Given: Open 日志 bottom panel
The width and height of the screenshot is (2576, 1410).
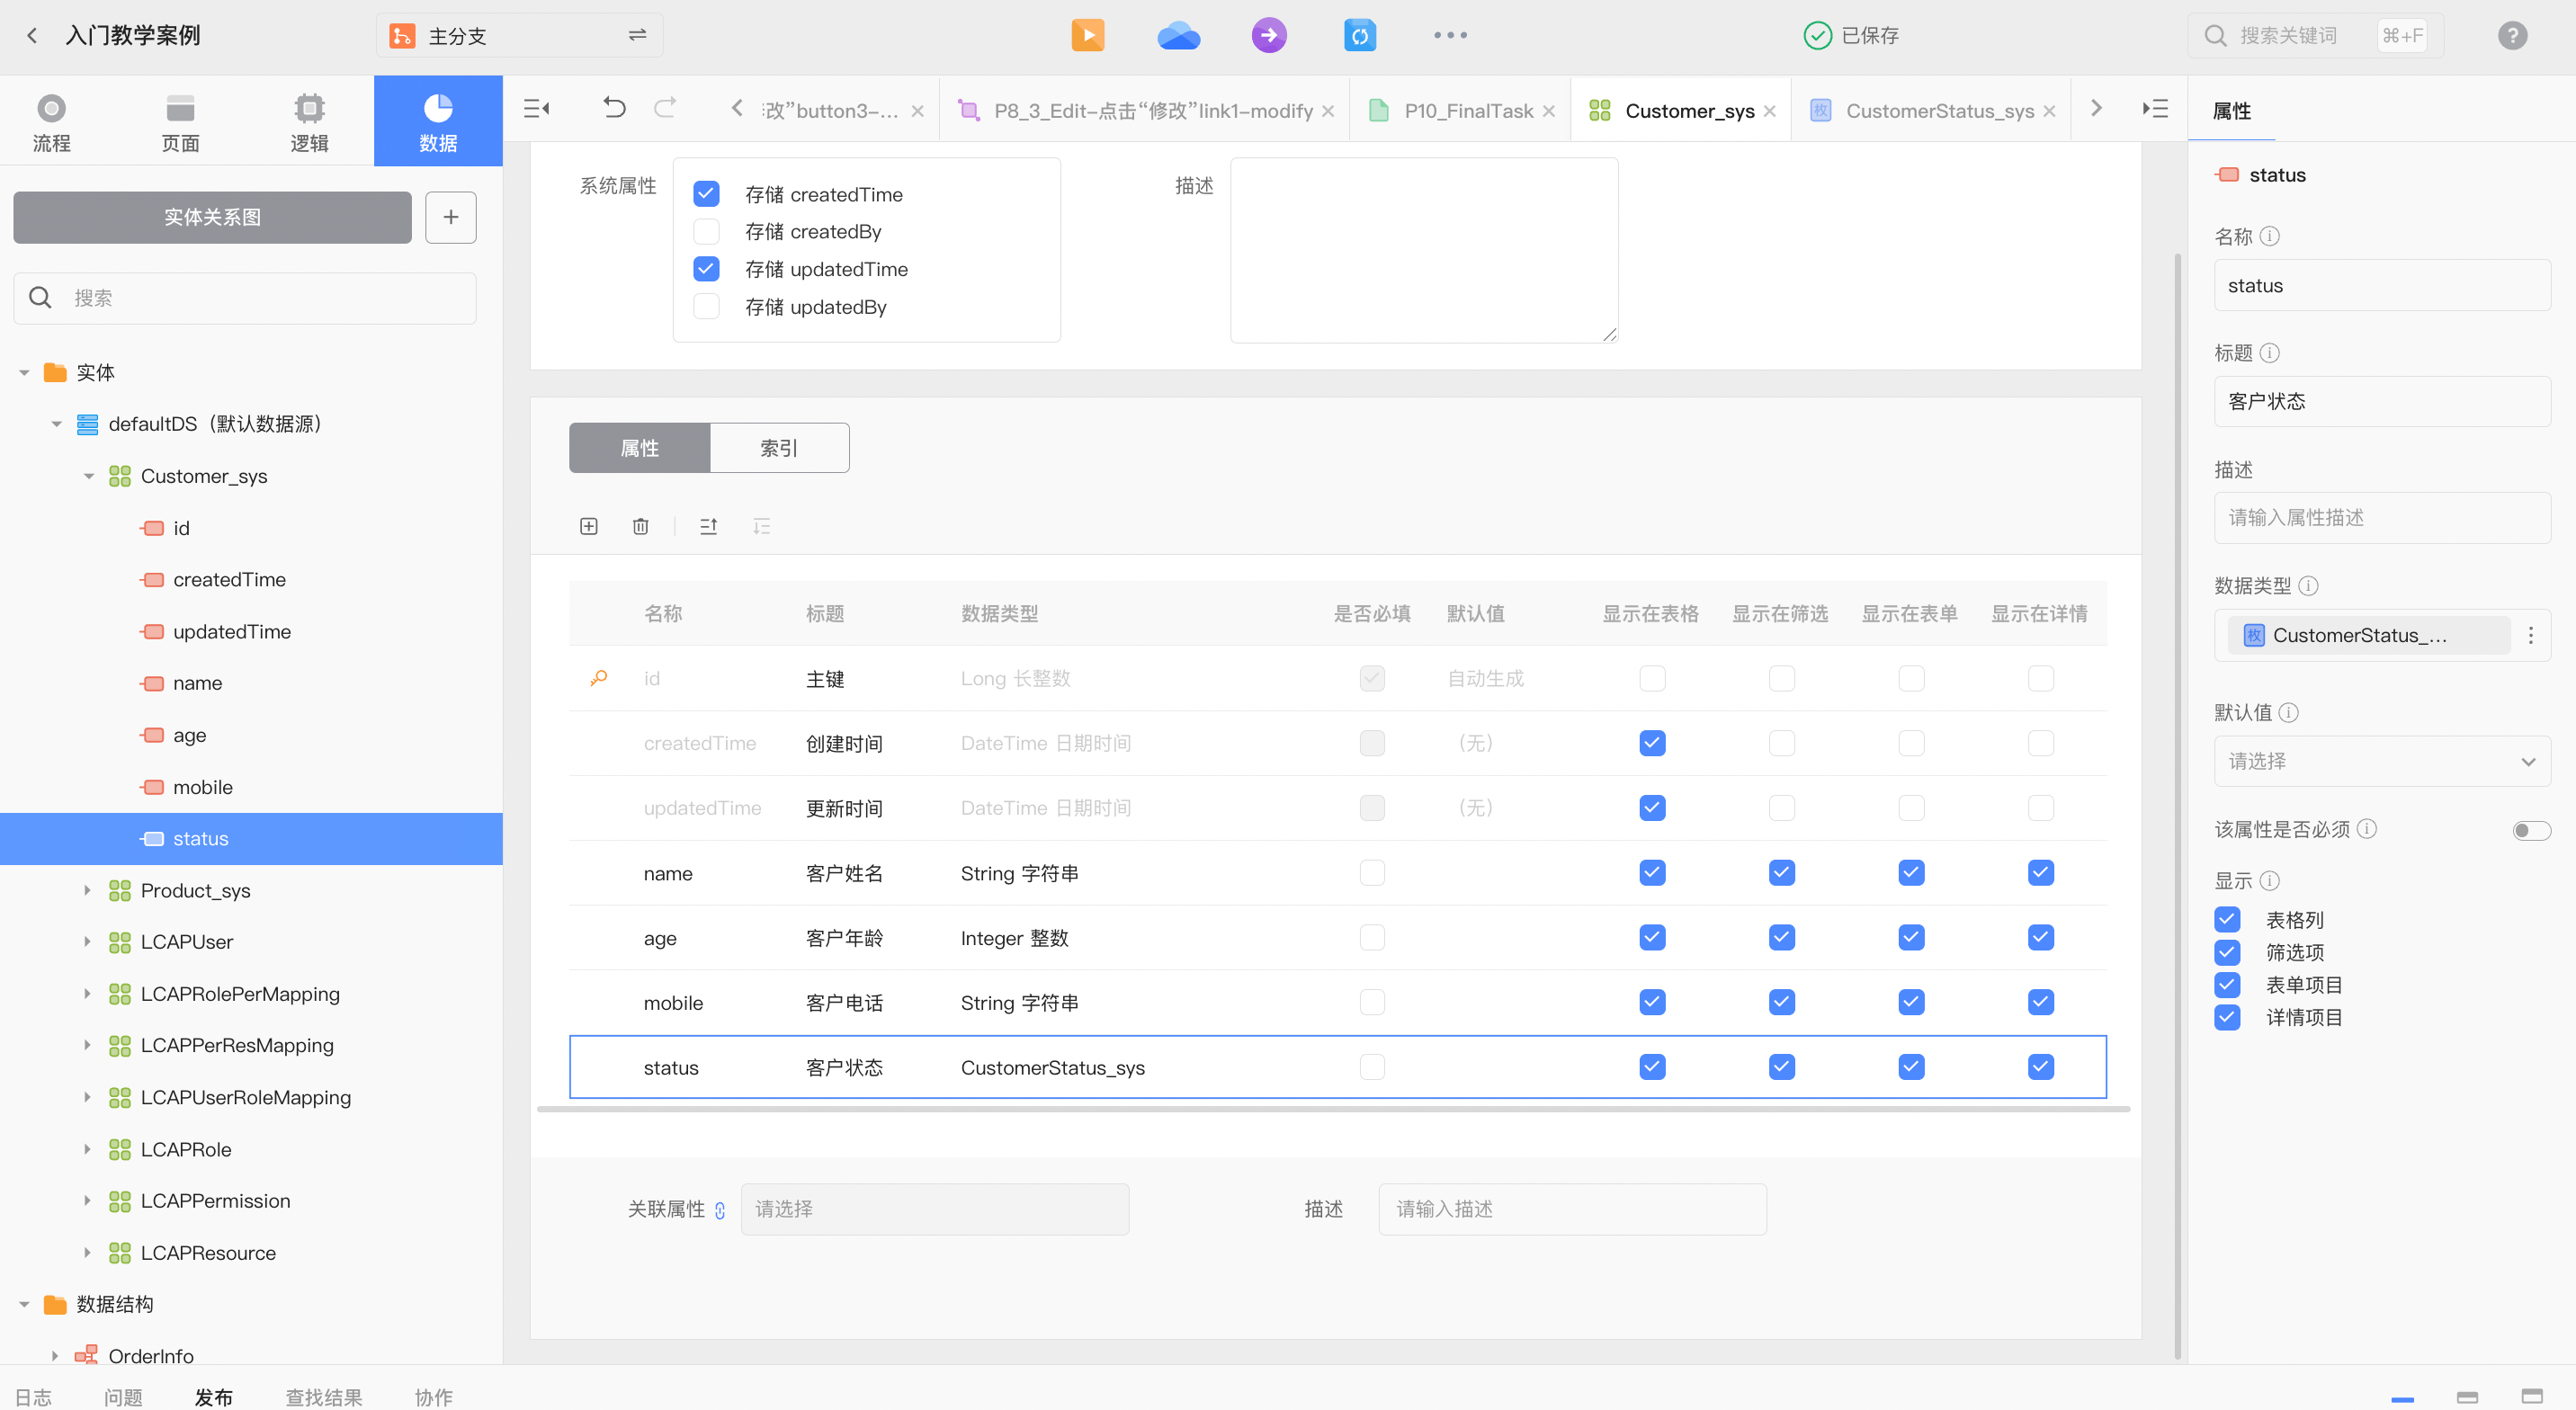Looking at the screenshot, I should pos(32,1397).
